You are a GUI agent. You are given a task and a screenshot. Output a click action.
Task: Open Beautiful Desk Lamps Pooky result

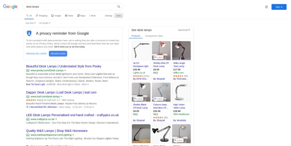click(x=64, y=66)
